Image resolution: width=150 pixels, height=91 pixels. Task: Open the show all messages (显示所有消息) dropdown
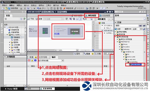point(63,60)
